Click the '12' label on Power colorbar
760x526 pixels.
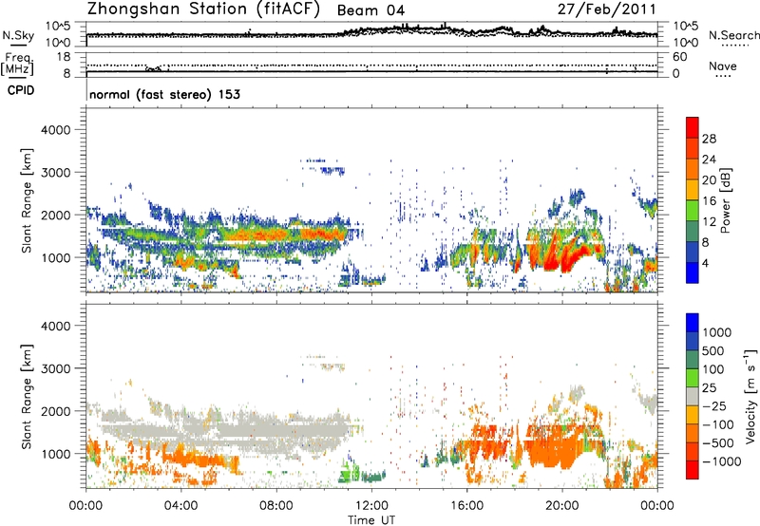(709, 222)
